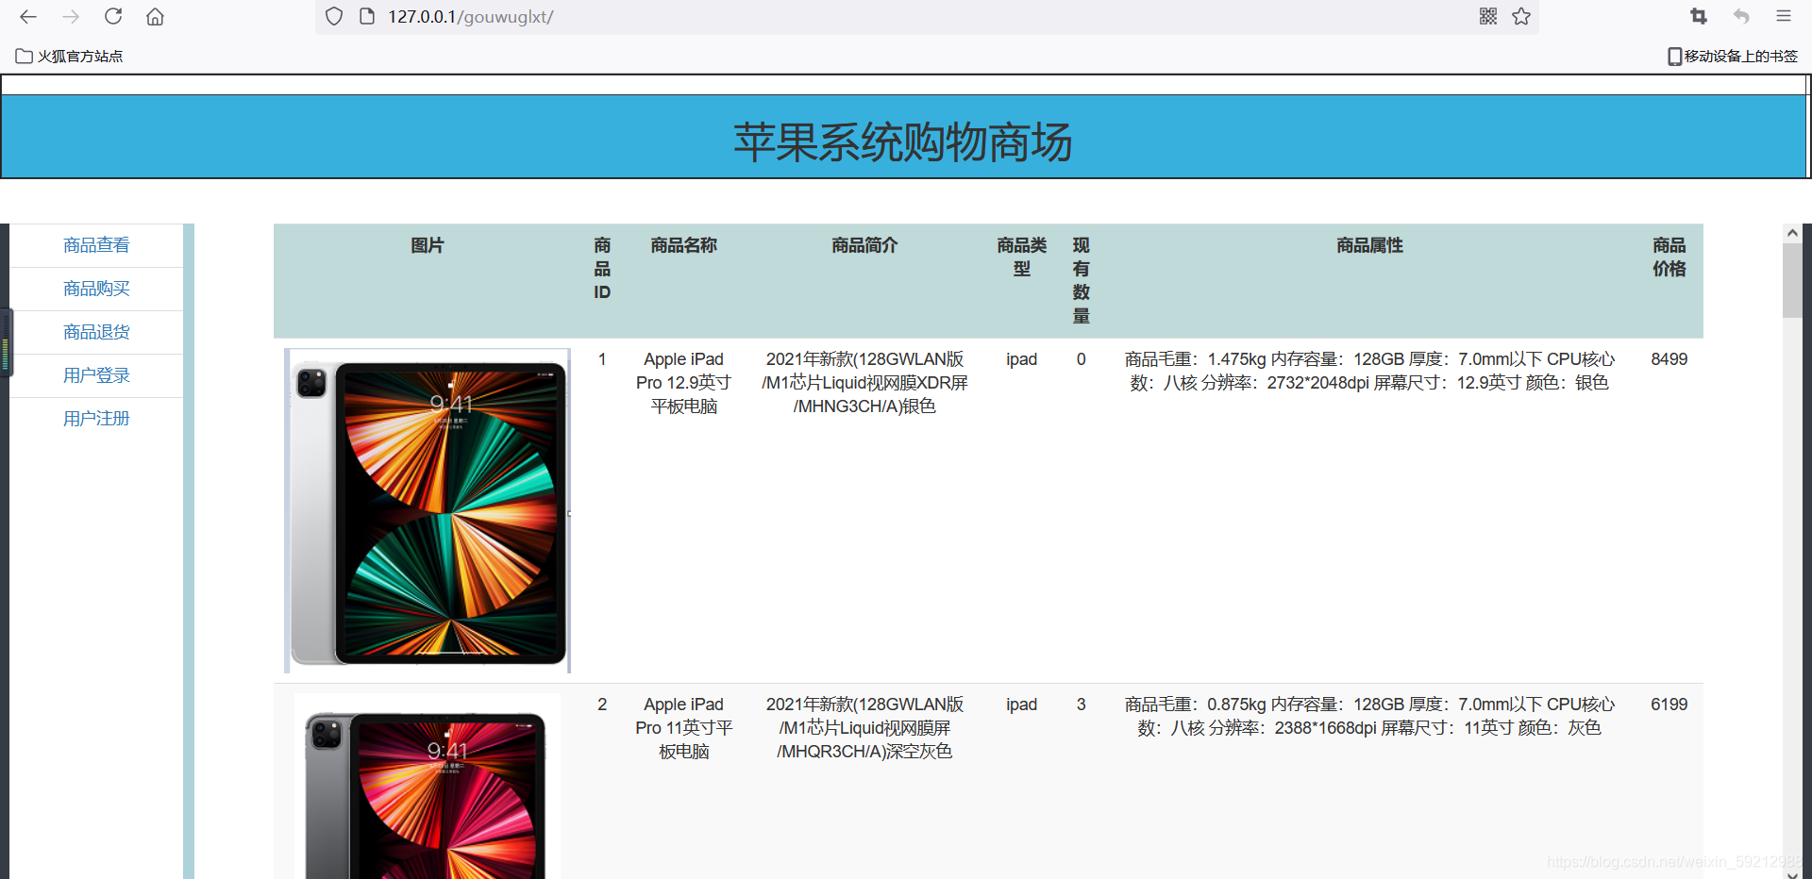Click the attributes text with 0.875kg
The image size is (1812, 879).
1370,716
